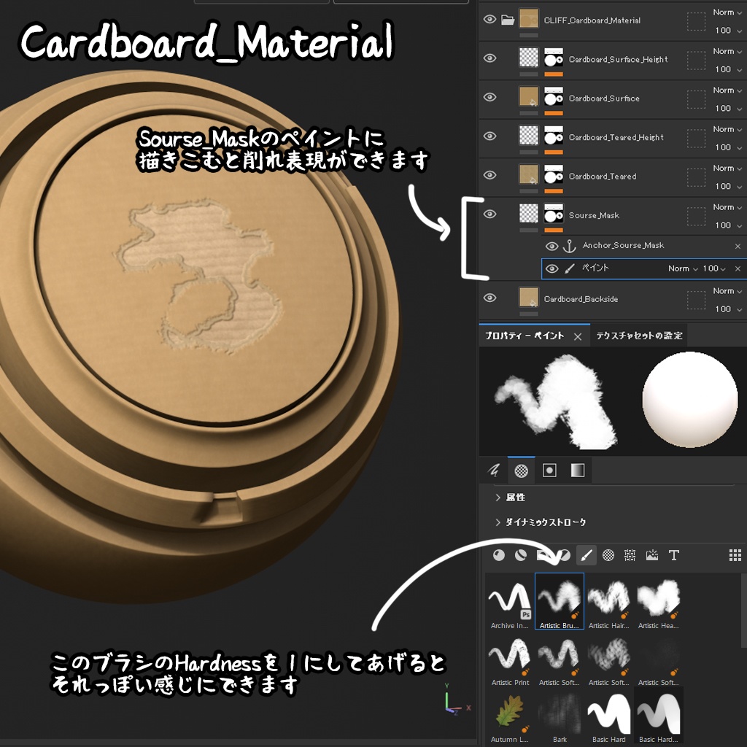Screen dimensions: 747x747
Task: Hide the Cardboard_Surface layer
Action: point(490,97)
